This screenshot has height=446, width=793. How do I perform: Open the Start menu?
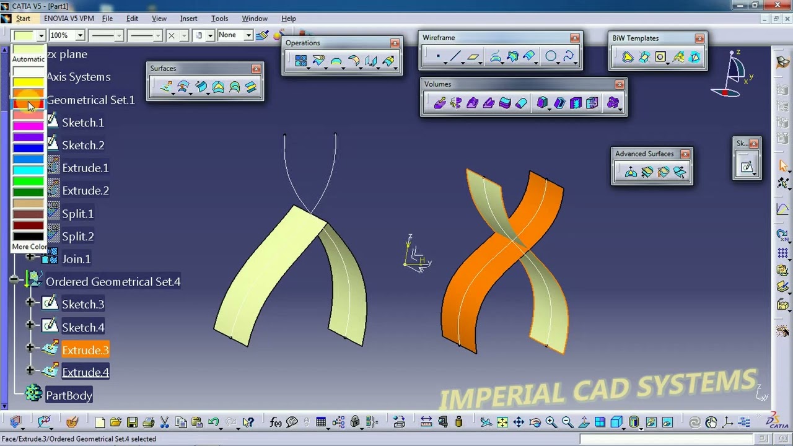pos(23,19)
